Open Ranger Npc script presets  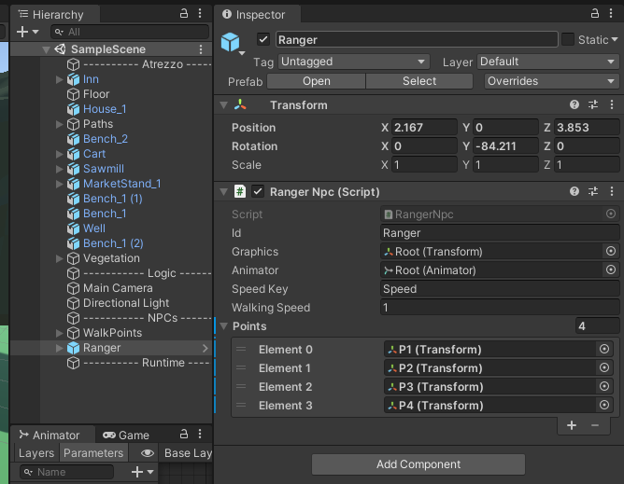[593, 191]
